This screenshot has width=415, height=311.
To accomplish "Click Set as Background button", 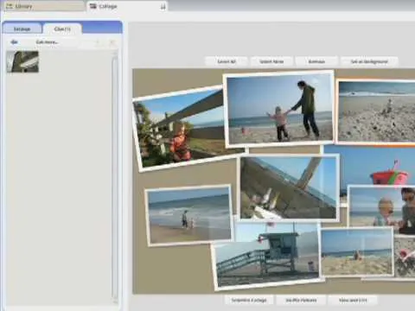I will click(x=369, y=61).
